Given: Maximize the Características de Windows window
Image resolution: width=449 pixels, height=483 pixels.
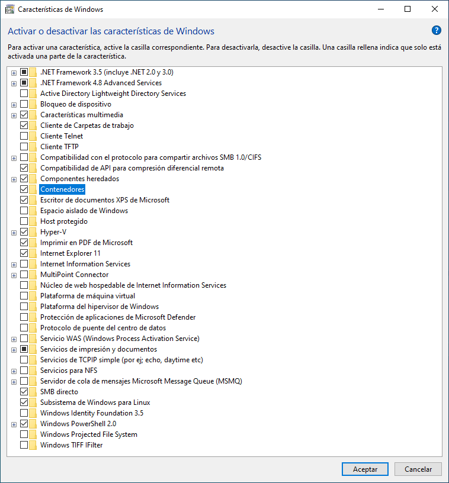Looking at the screenshot, I should click(408, 9).
